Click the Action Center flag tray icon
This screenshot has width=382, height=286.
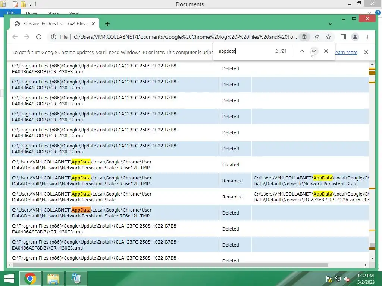pos(329,279)
